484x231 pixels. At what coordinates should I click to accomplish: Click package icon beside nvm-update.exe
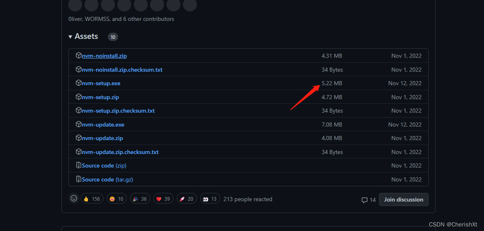click(x=78, y=124)
